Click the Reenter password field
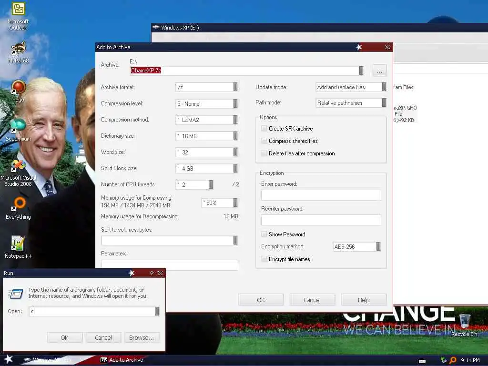 pos(321,220)
